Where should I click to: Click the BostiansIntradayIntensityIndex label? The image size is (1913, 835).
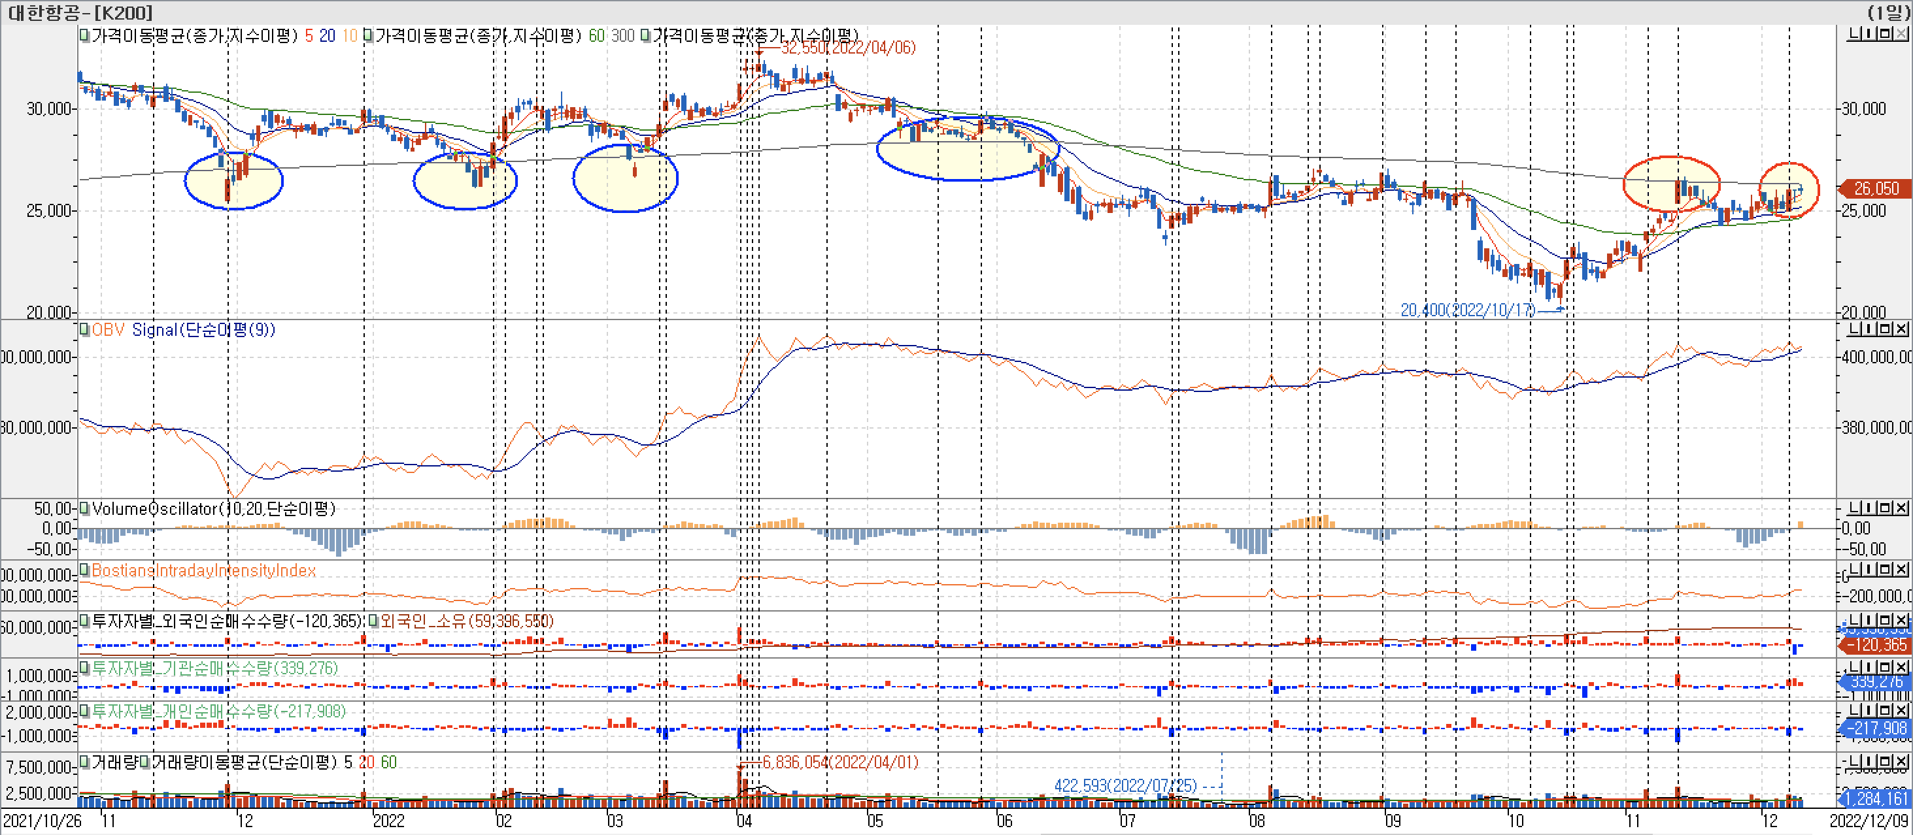click(x=203, y=570)
